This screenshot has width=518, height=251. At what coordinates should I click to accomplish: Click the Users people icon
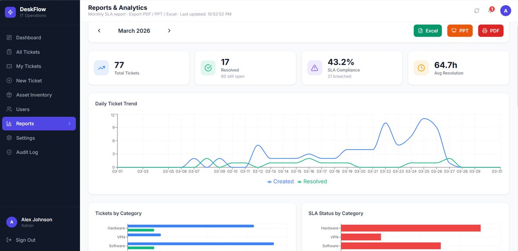[9, 109]
